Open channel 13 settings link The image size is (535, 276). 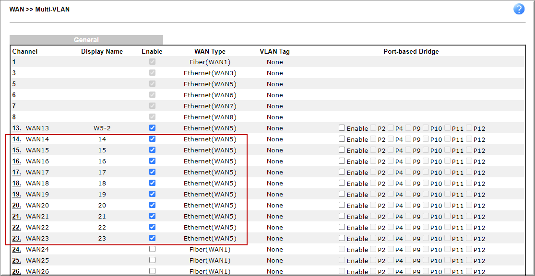point(17,128)
